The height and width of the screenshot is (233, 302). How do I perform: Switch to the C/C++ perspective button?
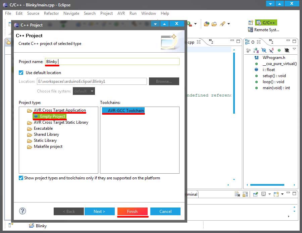coord(266,23)
